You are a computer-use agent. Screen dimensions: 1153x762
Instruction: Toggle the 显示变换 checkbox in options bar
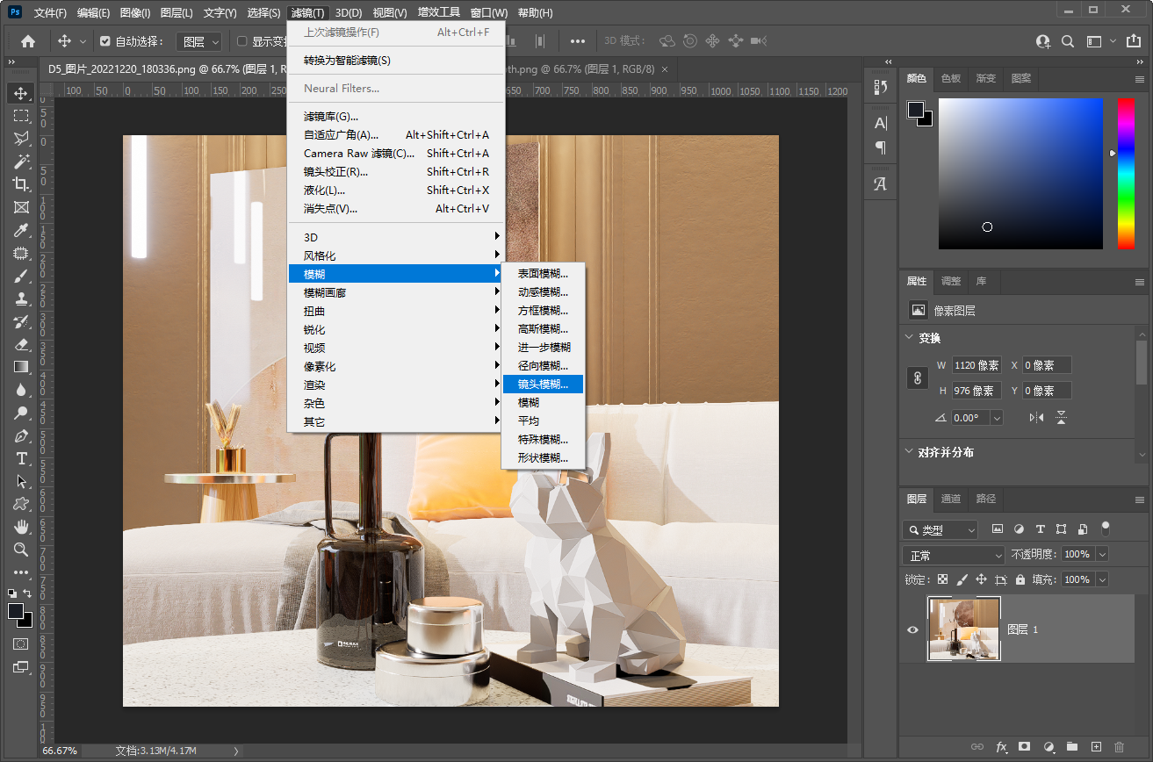242,41
